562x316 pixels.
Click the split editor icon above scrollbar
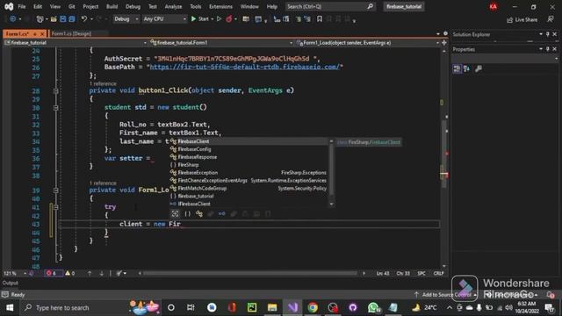tap(444, 43)
